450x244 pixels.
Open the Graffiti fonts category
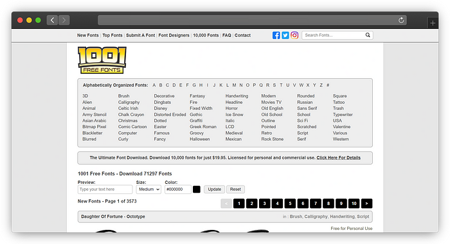[x=196, y=120]
